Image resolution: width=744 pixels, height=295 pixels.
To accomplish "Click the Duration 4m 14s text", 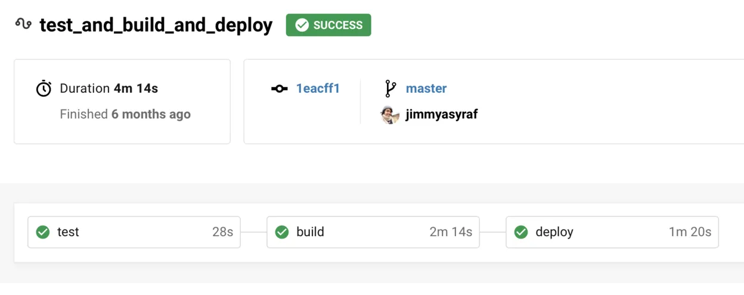I will [x=109, y=89].
